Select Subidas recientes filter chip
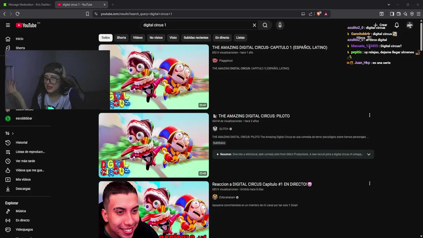 [196, 38]
